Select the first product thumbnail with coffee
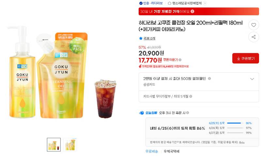261x157 pixels. [54, 145]
